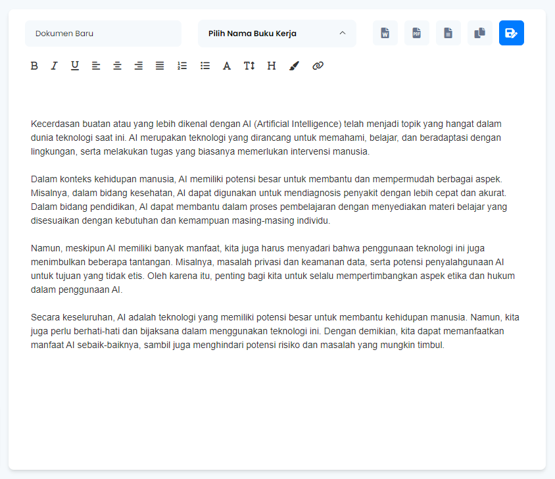Click the paragraph starting 'Secara keseluruhan'
This screenshot has height=479, width=555.
(275, 331)
